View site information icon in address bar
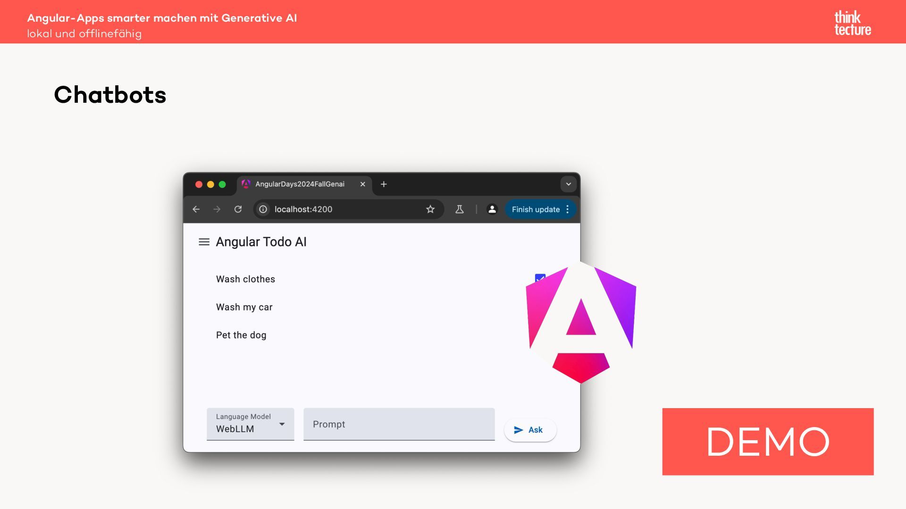The width and height of the screenshot is (906, 509). tap(263, 209)
